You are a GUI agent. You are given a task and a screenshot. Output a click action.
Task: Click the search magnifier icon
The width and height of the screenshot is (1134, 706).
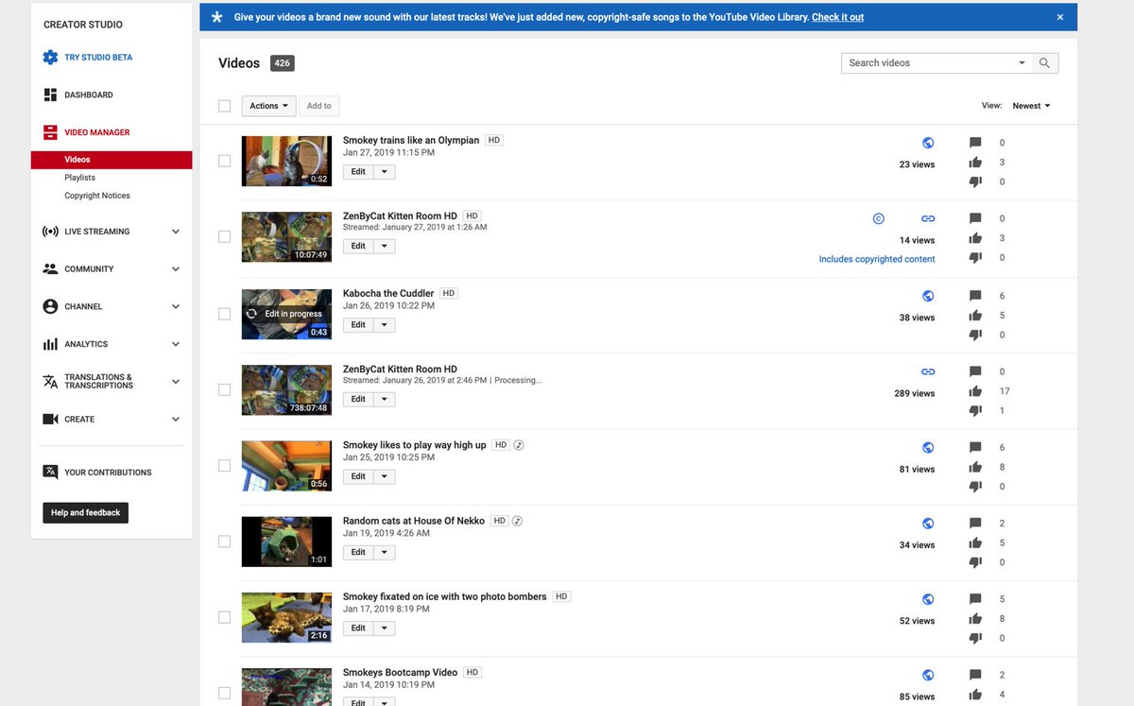point(1044,63)
